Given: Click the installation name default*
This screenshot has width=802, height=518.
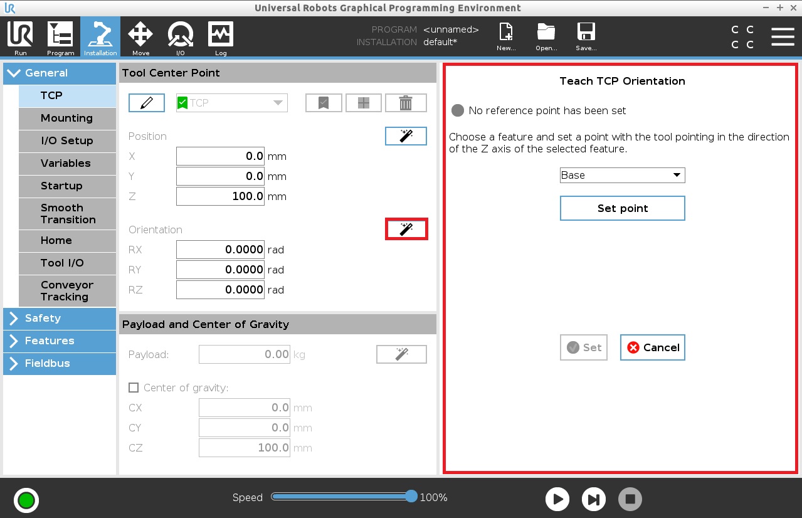Looking at the screenshot, I should (440, 42).
